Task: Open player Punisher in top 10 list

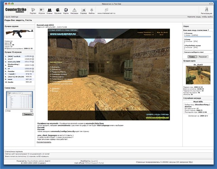Action: (x=11, y=71)
